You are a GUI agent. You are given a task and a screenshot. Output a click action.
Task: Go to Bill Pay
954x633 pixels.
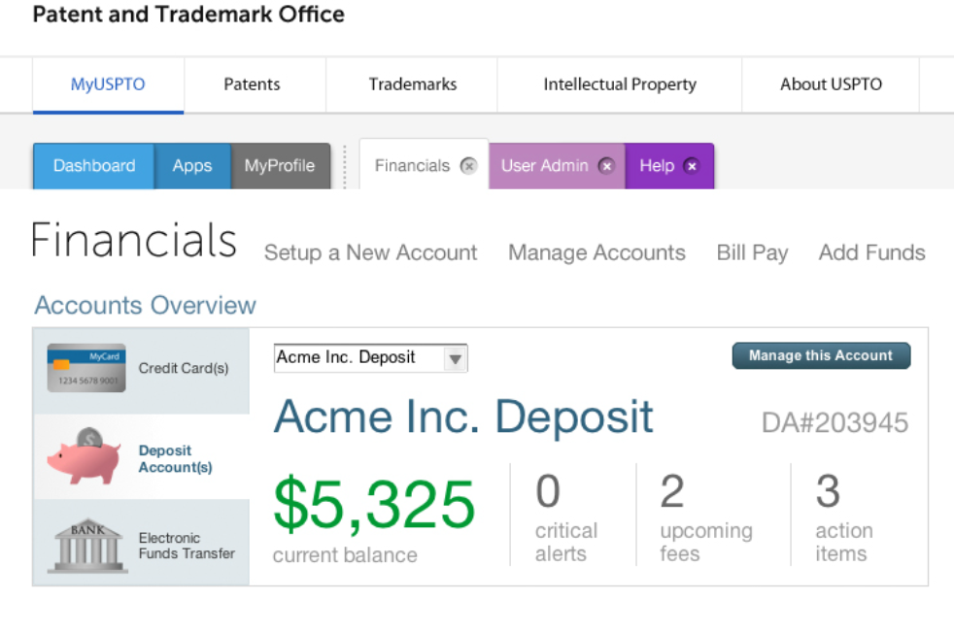pos(752,253)
